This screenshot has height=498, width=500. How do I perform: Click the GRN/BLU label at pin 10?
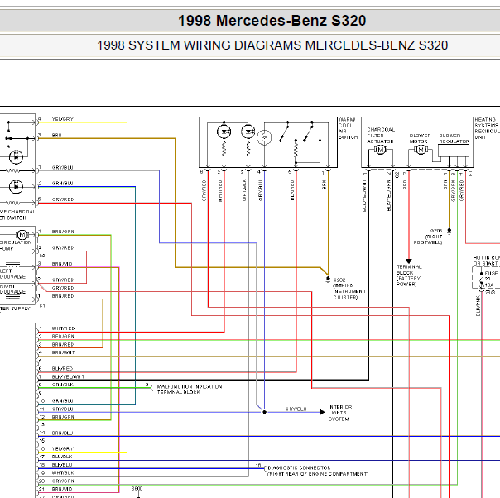point(63,401)
